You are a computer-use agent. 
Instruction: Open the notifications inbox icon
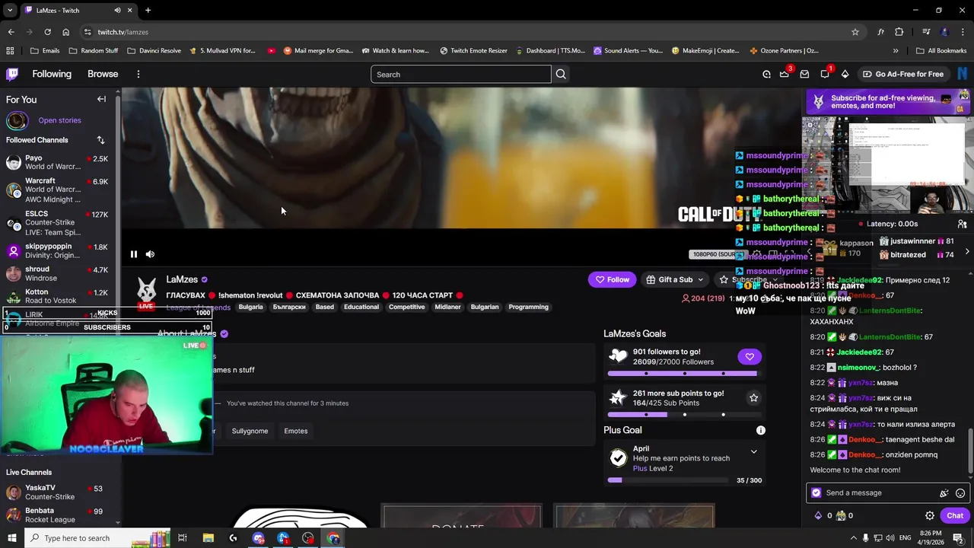[x=804, y=74]
